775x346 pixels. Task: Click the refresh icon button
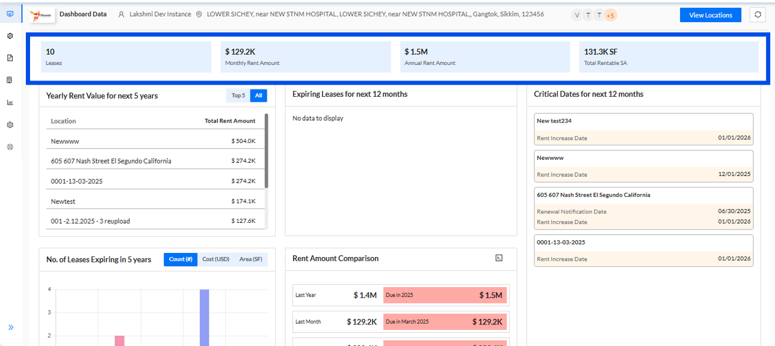tap(758, 15)
